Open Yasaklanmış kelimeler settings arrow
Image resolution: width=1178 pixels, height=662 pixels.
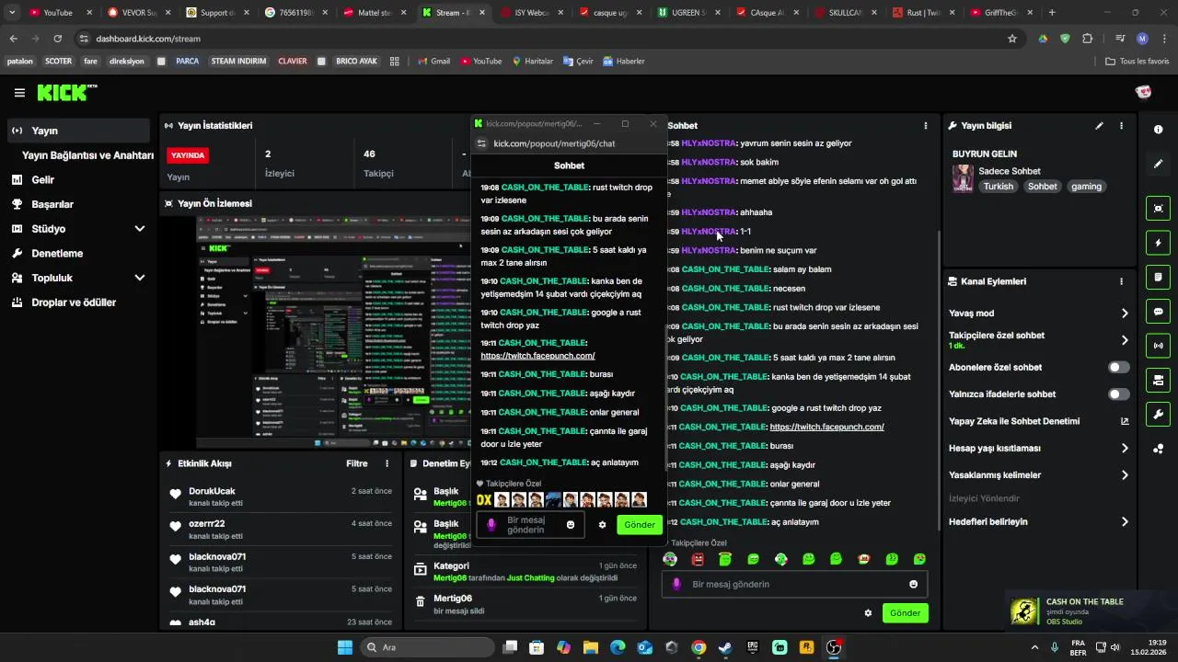click(x=1125, y=475)
